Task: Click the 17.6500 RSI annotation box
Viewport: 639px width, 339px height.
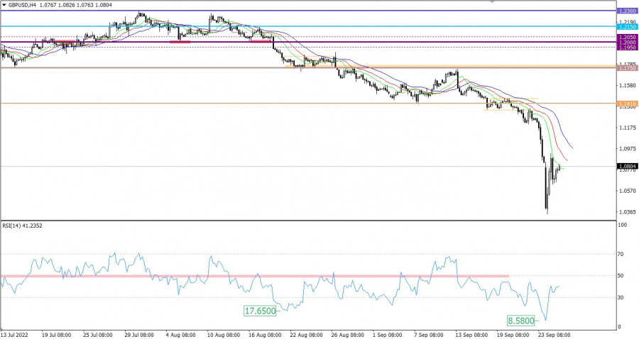Action: pos(260,310)
